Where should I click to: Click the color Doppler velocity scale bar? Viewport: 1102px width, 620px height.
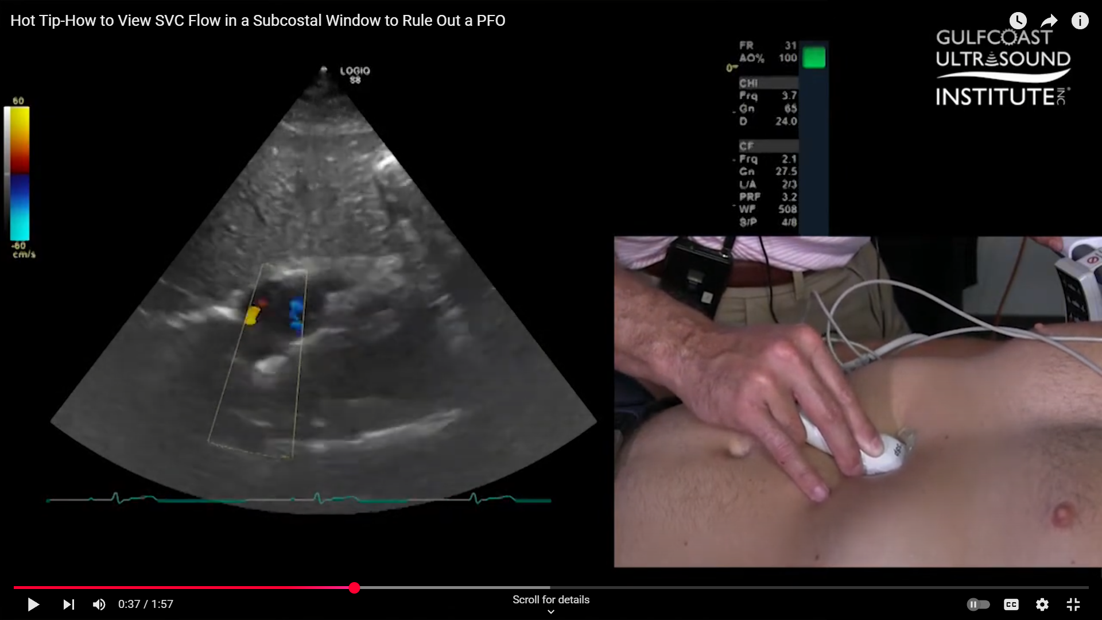tap(19, 173)
